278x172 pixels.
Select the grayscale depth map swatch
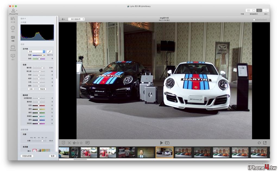(x=39, y=150)
